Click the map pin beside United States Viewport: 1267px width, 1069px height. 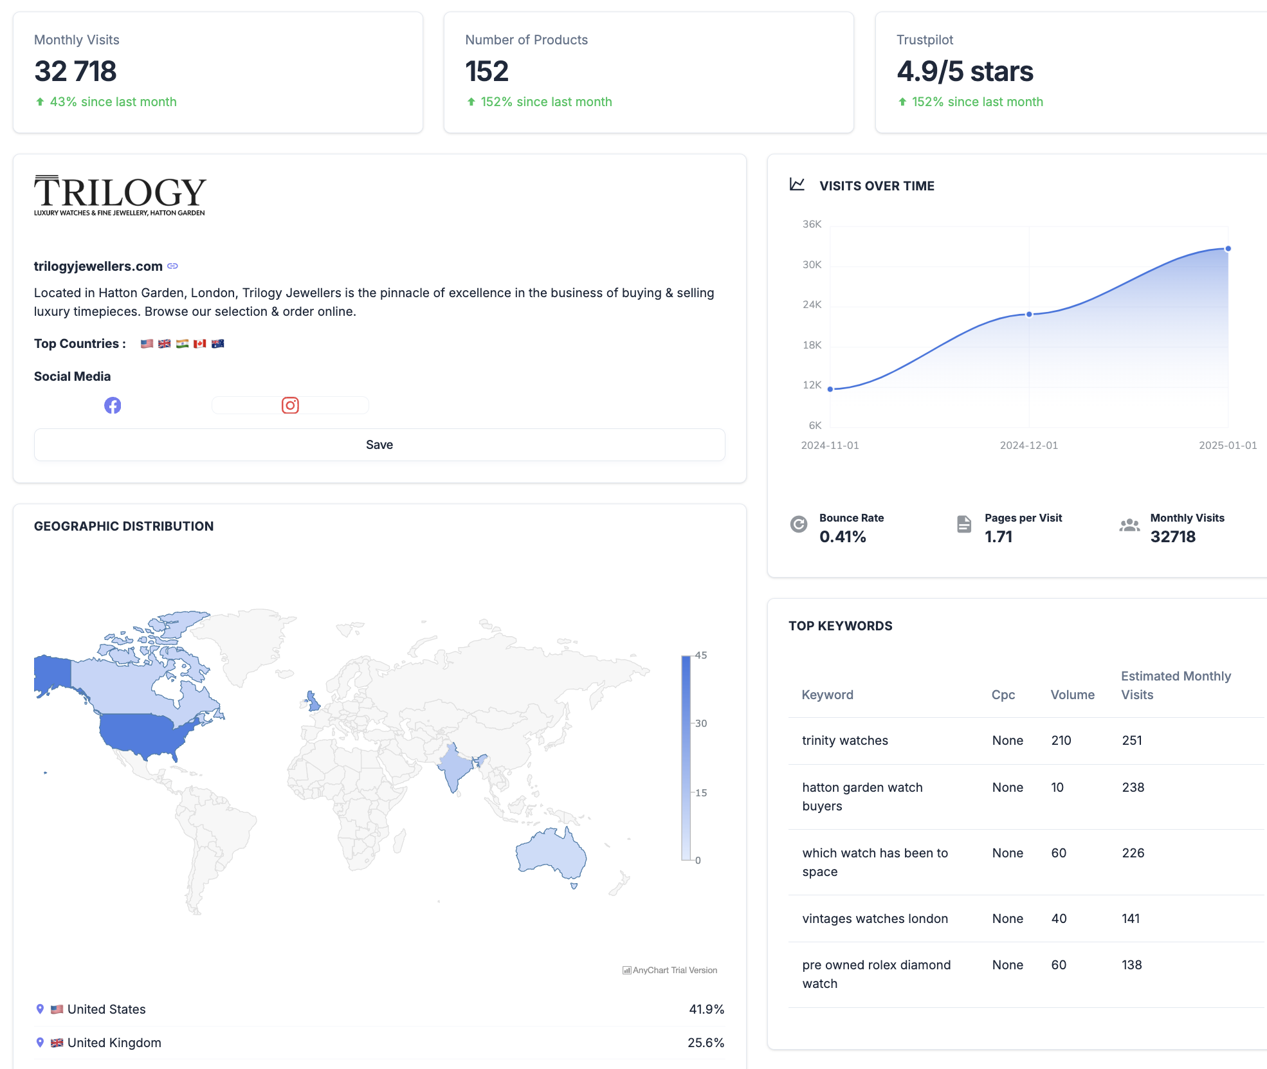40,1009
